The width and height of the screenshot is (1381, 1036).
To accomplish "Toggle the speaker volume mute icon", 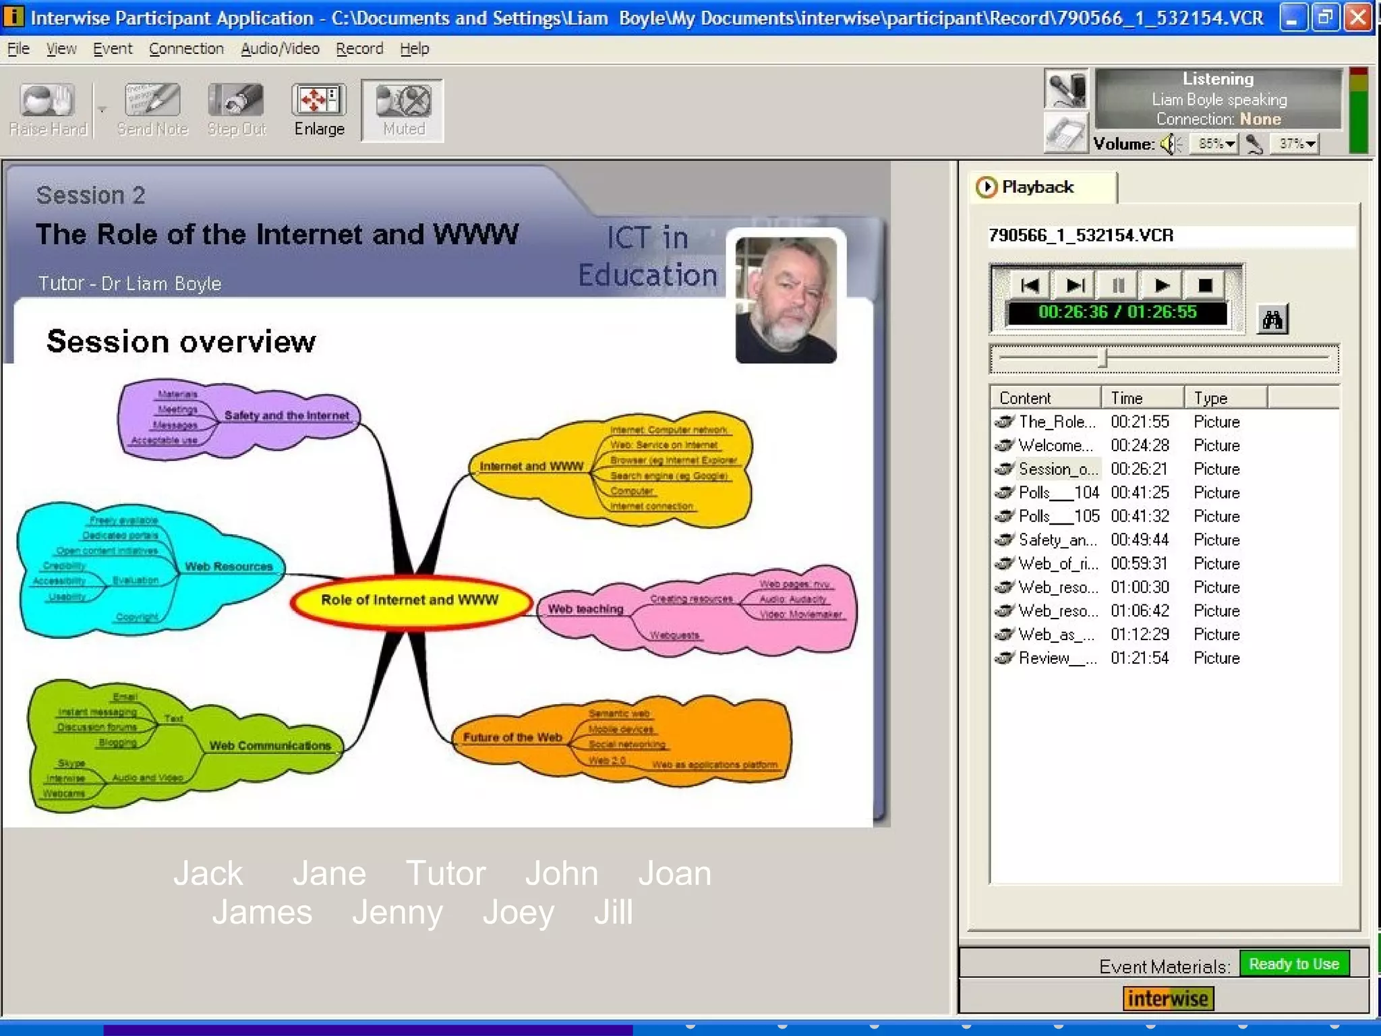I will [x=1171, y=144].
